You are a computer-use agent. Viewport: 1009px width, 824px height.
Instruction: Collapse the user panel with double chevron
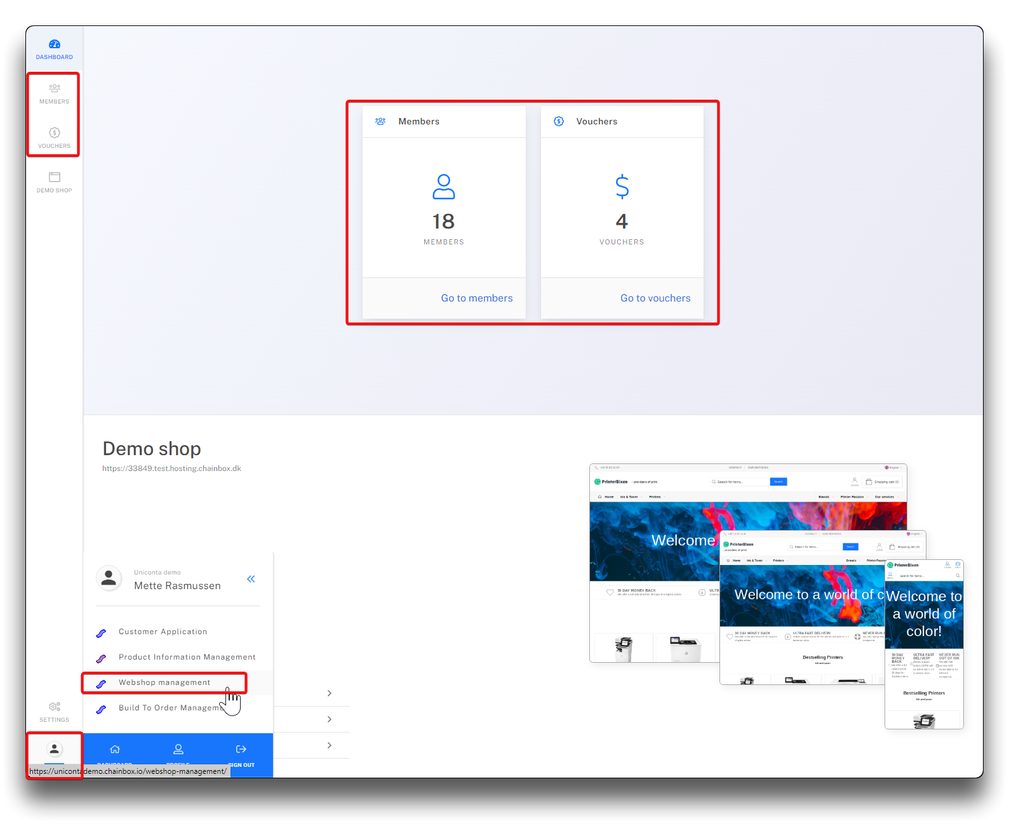point(251,579)
